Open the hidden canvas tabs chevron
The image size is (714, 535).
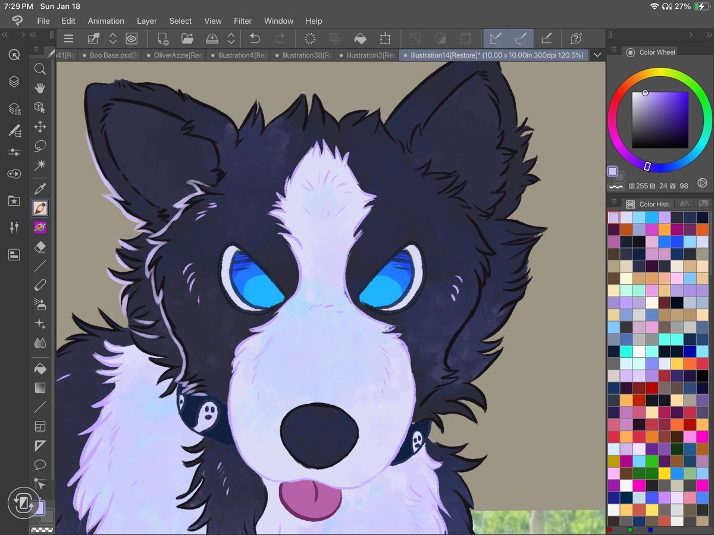(x=597, y=54)
